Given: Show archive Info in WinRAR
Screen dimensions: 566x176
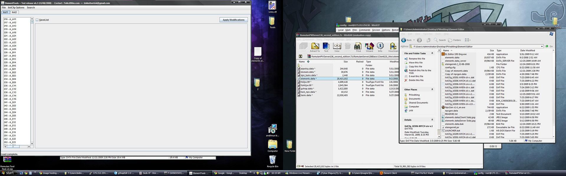Looking at the screenshot, I should pos(380,46).
